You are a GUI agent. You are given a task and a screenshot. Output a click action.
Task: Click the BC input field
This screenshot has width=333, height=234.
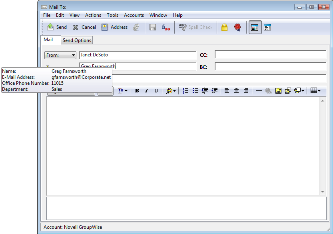tap(270, 66)
